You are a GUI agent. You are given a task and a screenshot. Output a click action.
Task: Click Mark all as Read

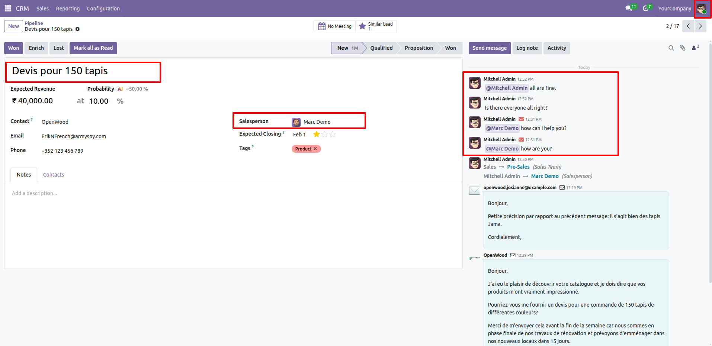pyautogui.click(x=93, y=48)
